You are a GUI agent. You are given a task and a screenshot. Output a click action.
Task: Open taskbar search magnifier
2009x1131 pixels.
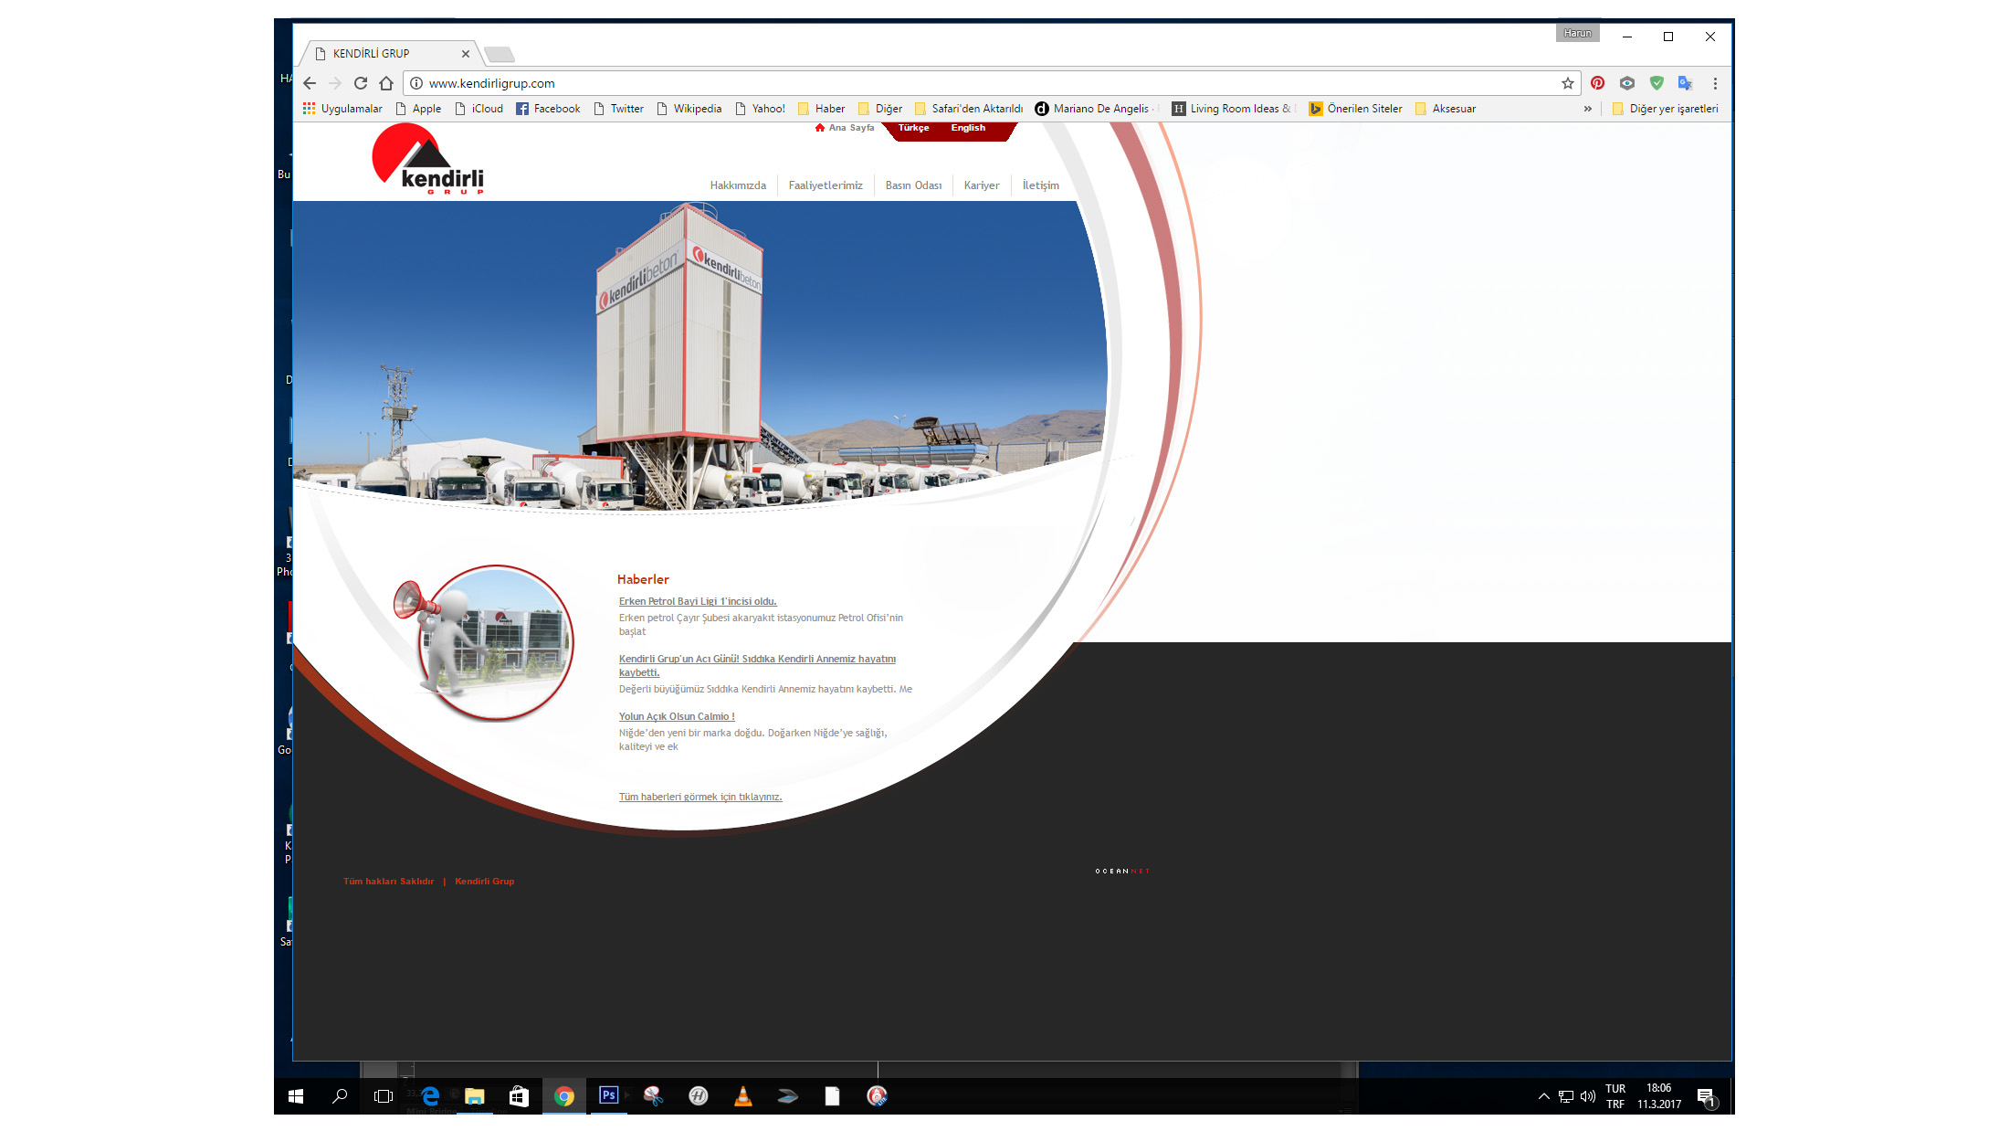click(x=340, y=1096)
